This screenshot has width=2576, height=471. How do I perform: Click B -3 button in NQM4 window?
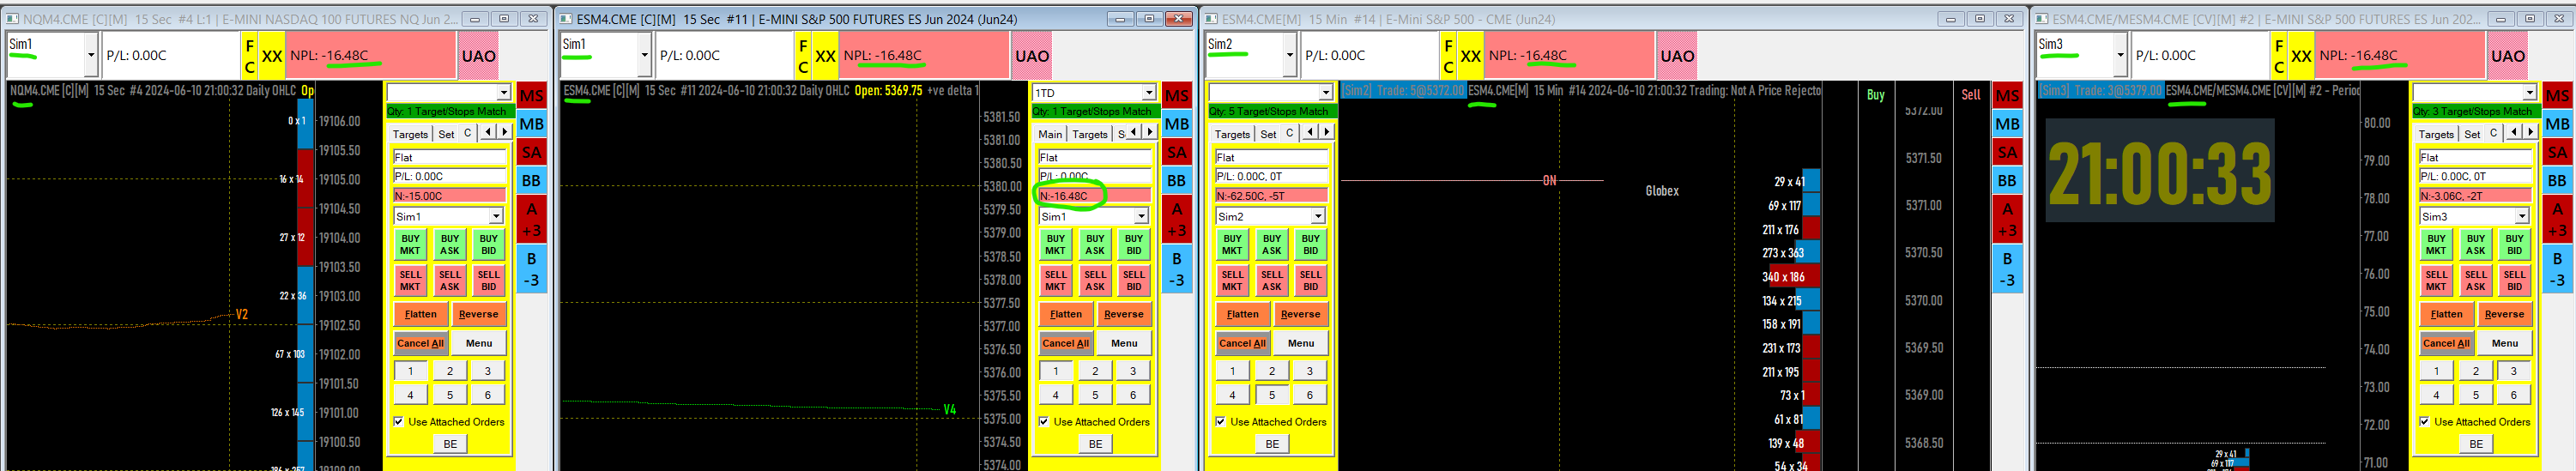click(531, 269)
